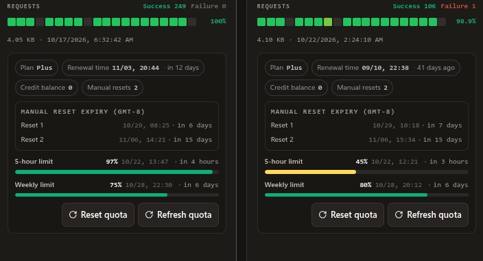Click the right card's Manual resets 2 pill
The height and width of the screenshot is (261, 483).
pyautogui.click(x=362, y=88)
